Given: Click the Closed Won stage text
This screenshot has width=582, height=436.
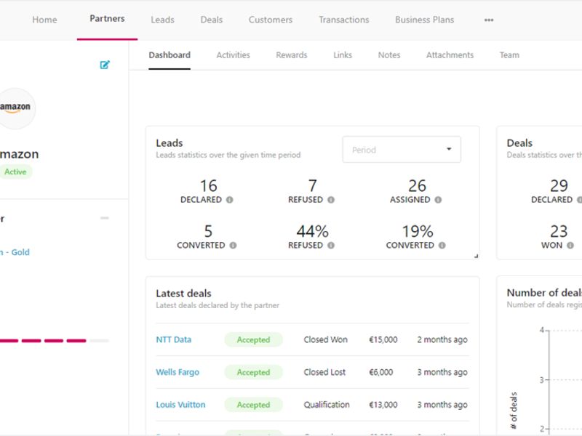Looking at the screenshot, I should 325,339.
